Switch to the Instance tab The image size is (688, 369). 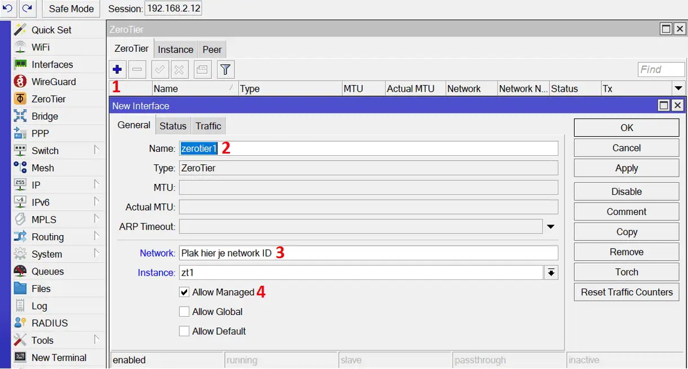click(x=175, y=49)
